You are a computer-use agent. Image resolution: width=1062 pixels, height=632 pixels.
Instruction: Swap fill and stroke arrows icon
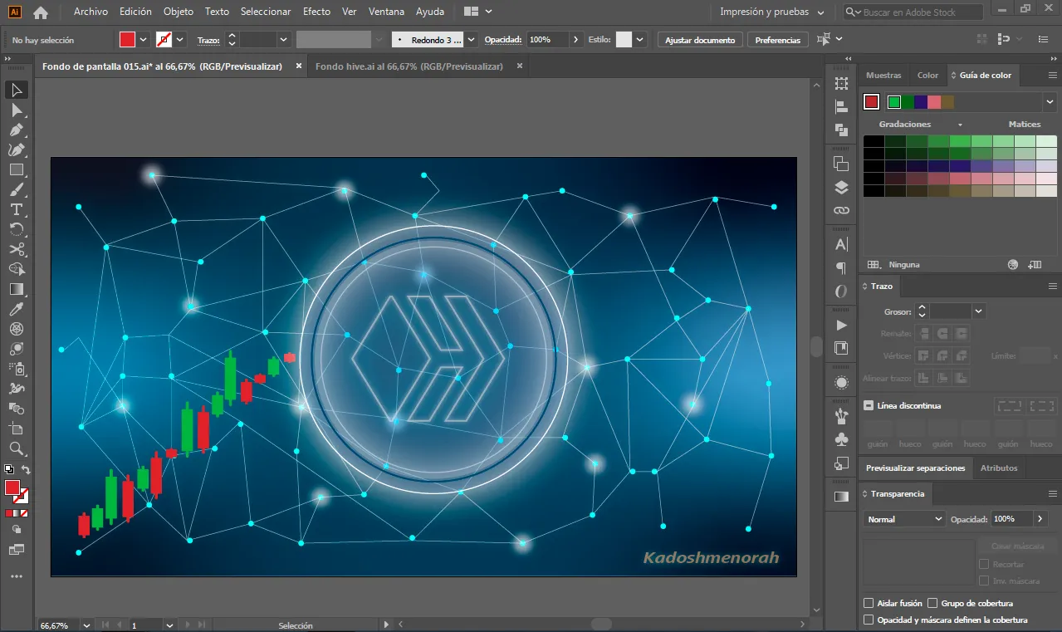pyautogui.click(x=27, y=470)
